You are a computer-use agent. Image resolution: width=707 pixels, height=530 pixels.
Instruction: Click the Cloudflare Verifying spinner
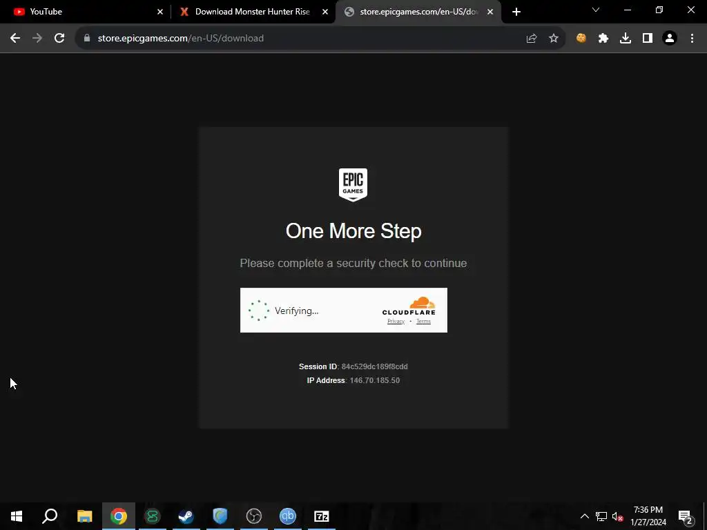click(x=259, y=311)
